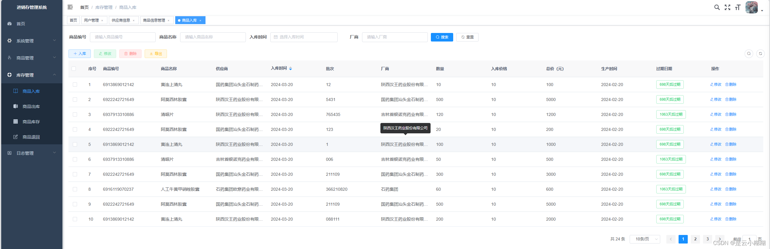Open the search icon in top bar

coord(717,7)
